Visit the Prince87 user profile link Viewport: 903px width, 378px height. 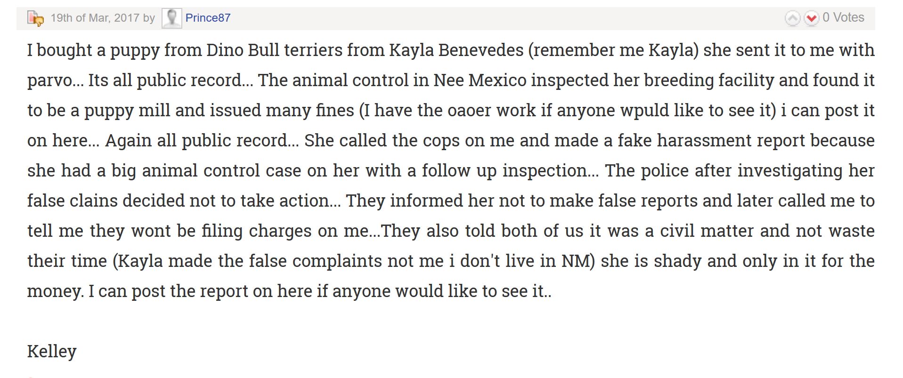[x=208, y=18]
